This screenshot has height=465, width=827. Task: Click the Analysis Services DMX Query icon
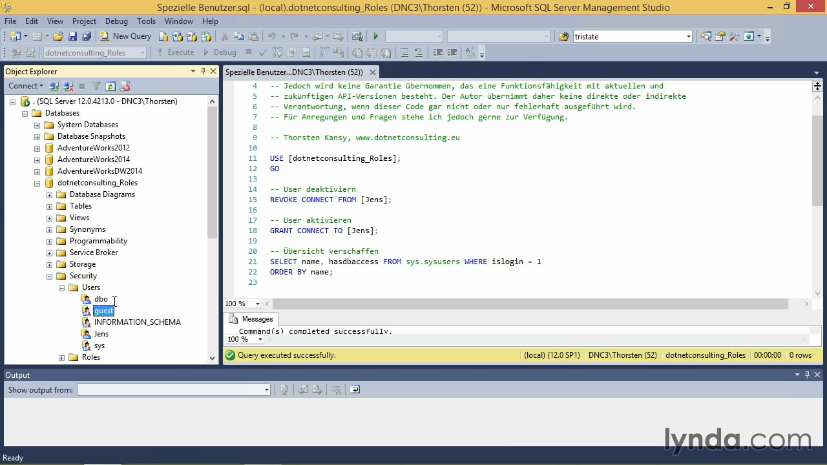[x=192, y=36]
